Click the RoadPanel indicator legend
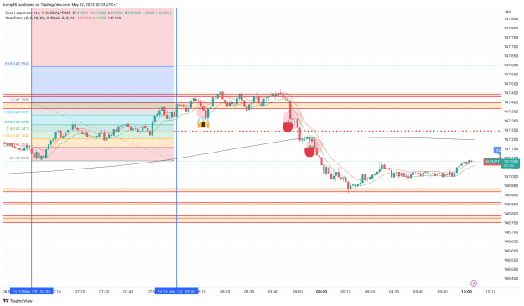 [40, 18]
